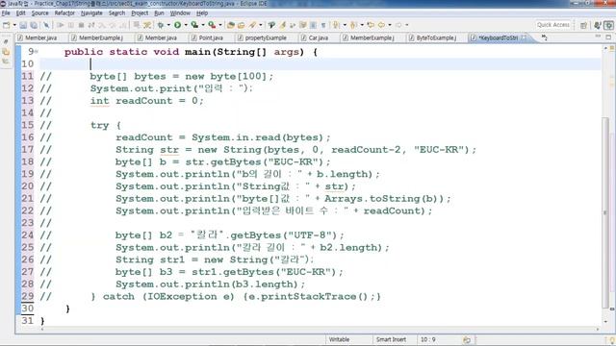Open the New wizard dropdown arrow
Viewport: 616px width, 346px height.
click(14, 25)
